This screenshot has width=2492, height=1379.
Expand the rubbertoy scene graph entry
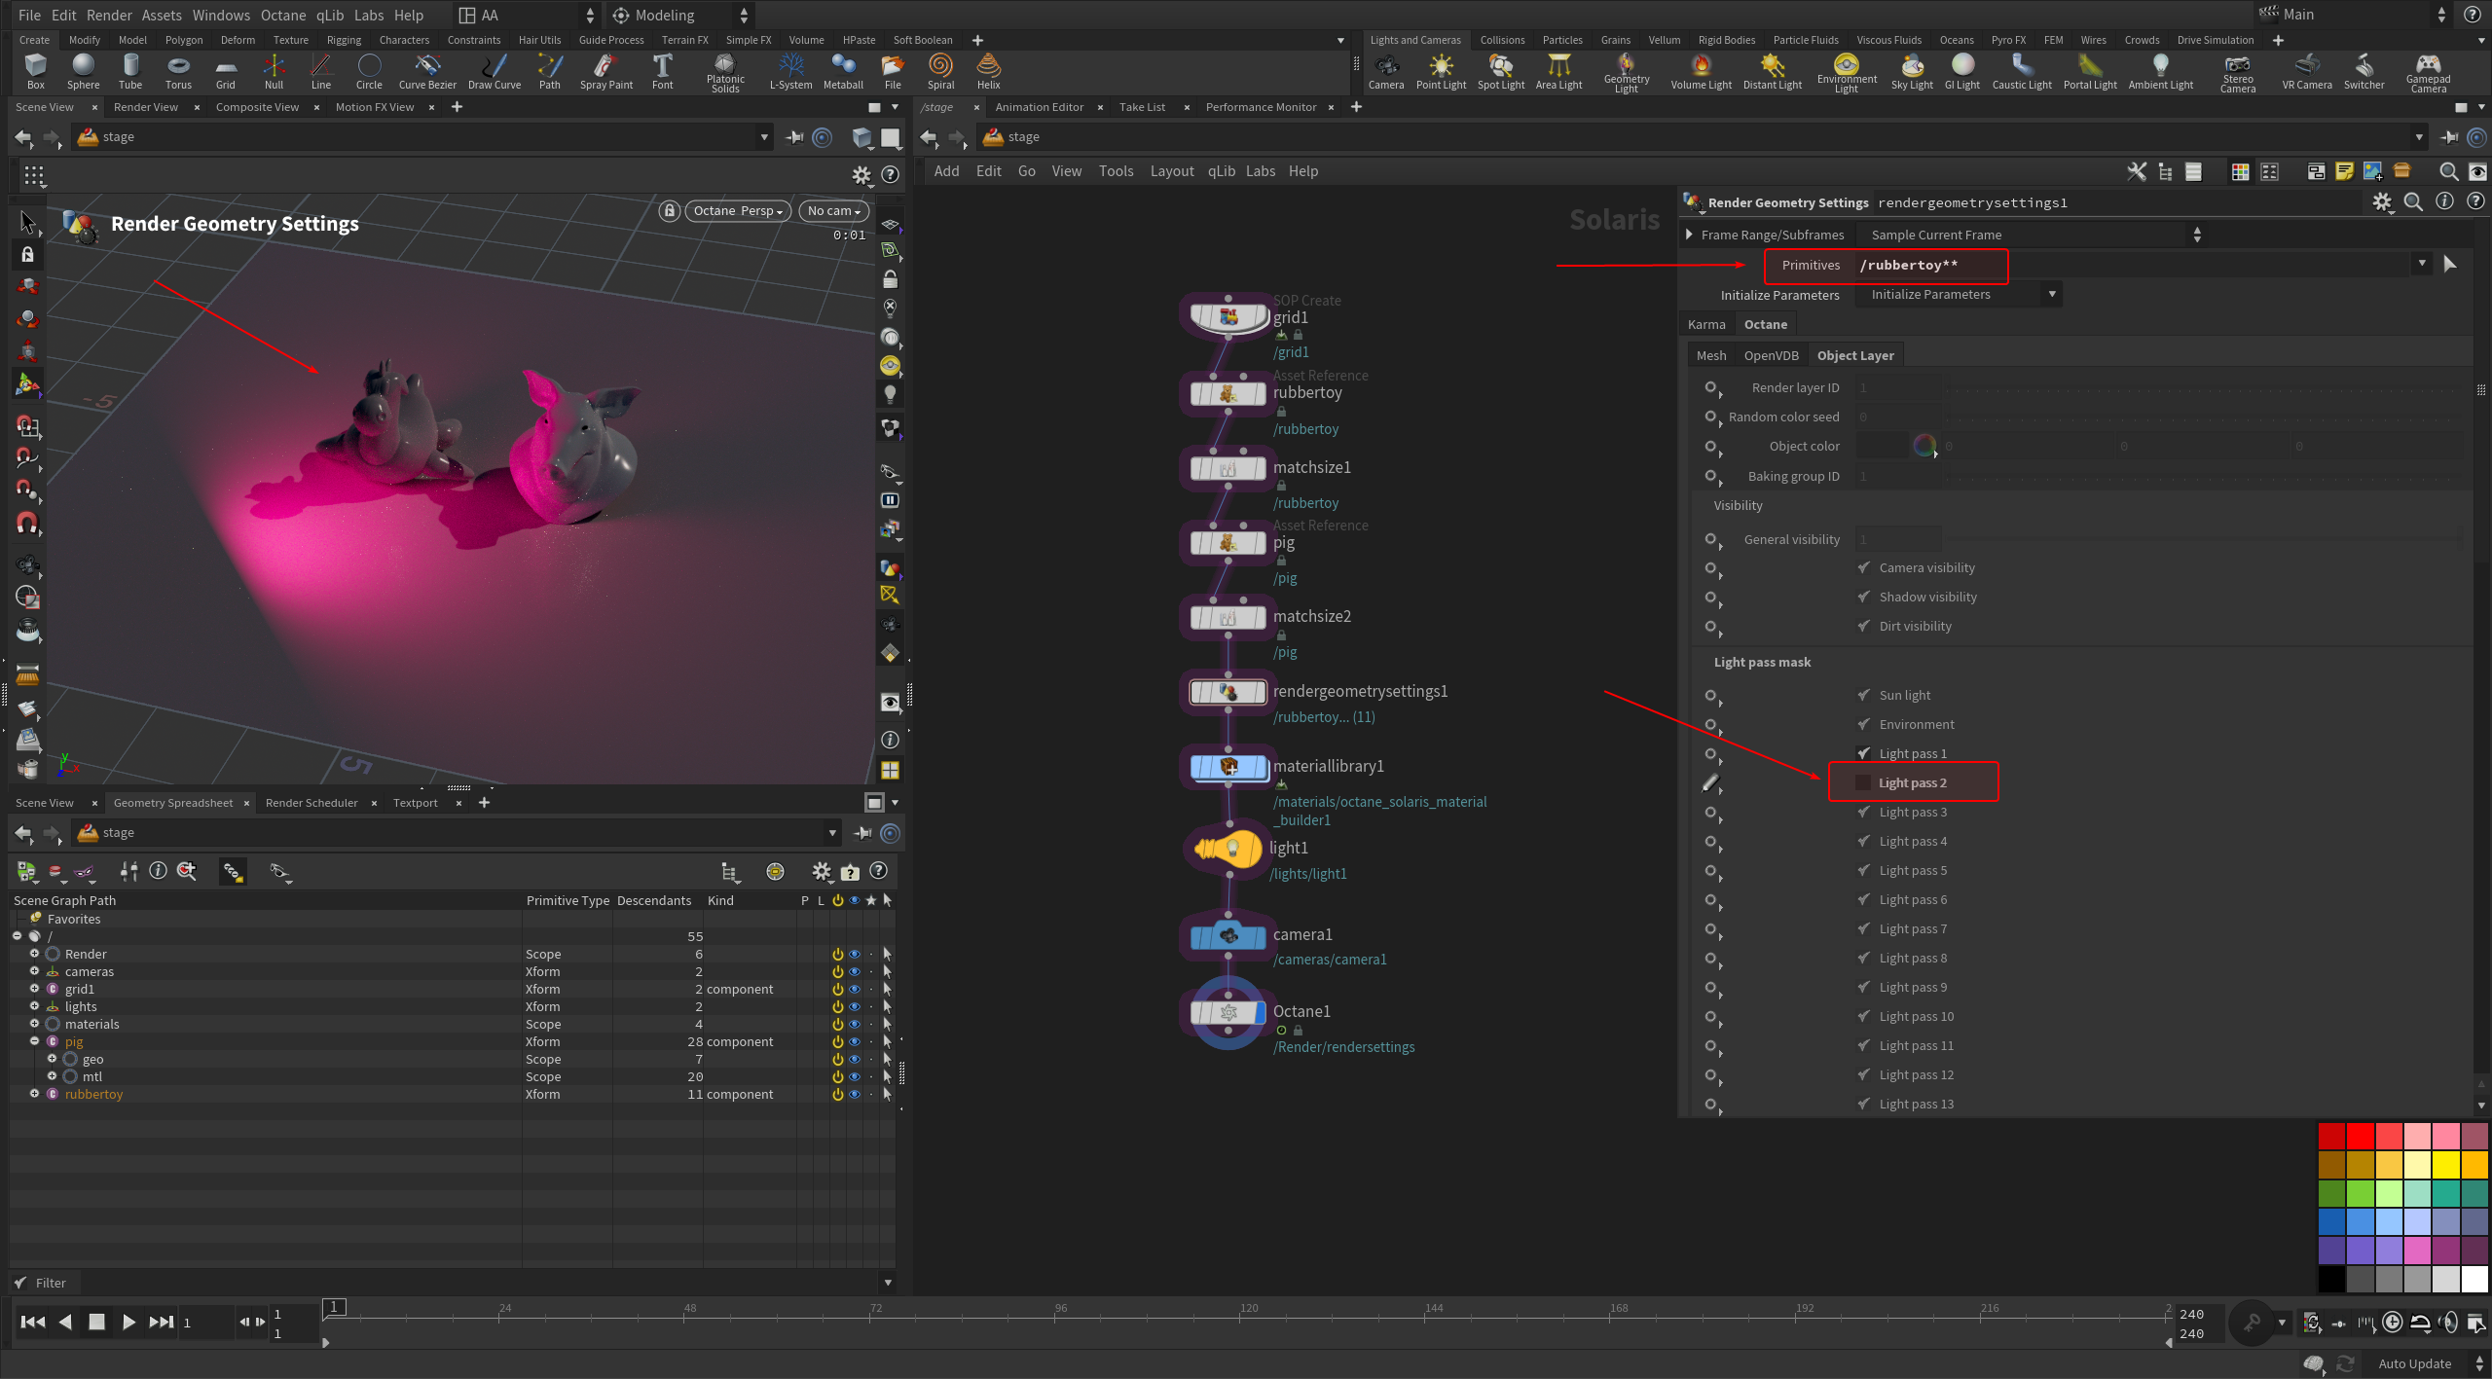point(34,1094)
